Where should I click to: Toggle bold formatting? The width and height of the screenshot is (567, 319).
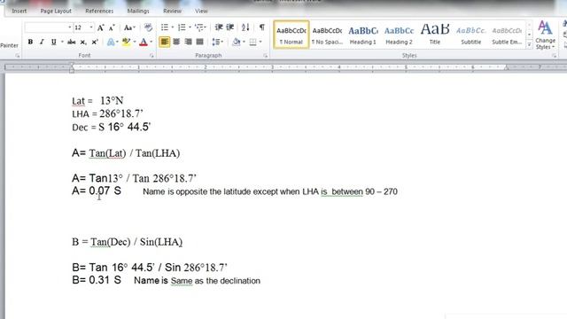[x=30, y=42]
